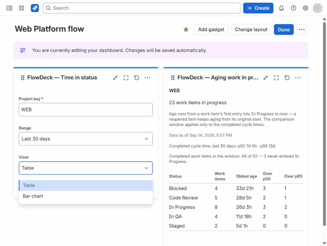Image resolution: width=327 pixels, height=246 pixels.
Task: Maximize the Time in status gadget
Action: coord(126,78)
